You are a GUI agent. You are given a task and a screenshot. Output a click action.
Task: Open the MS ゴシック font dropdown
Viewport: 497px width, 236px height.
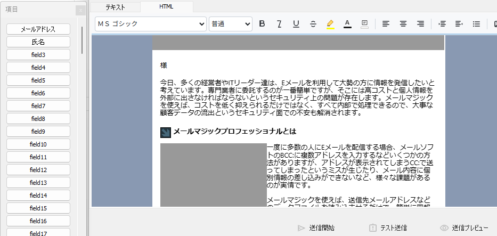[x=151, y=24]
